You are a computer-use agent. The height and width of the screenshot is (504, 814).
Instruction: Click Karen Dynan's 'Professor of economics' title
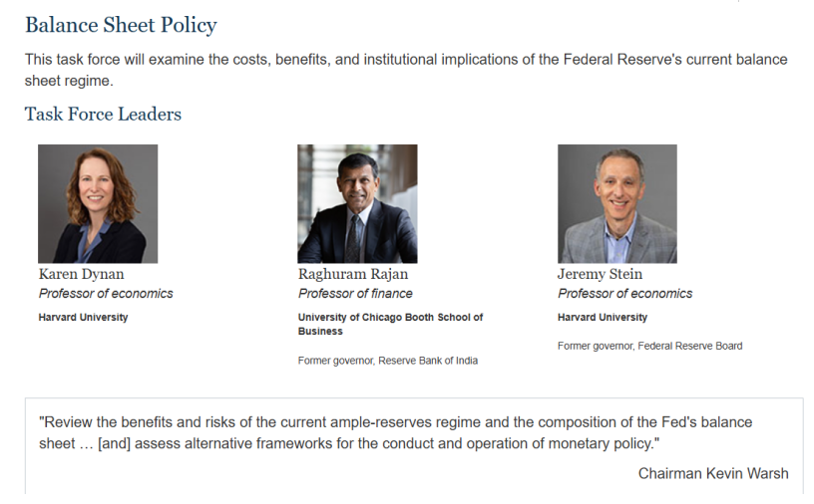coord(106,294)
